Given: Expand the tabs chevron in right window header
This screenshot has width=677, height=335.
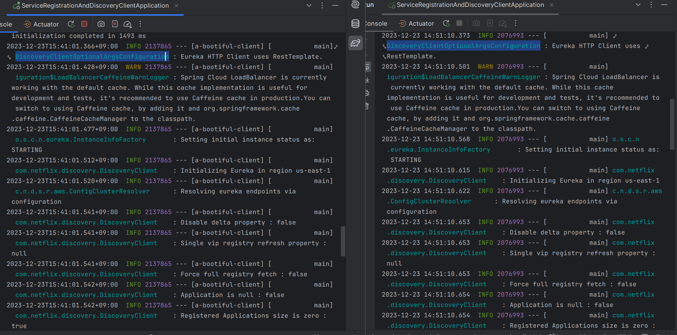Looking at the screenshot, I should tap(638, 5).
